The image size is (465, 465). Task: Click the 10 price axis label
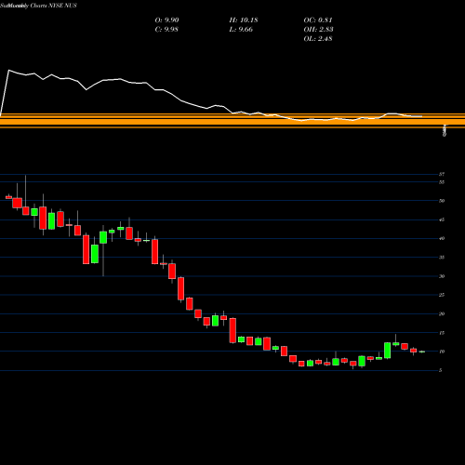[442, 352]
